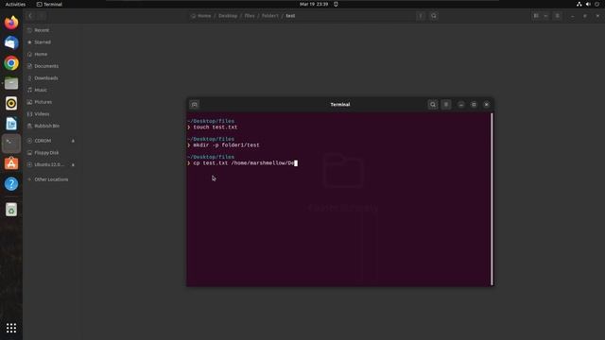Screen dimensions: 605x340
Task: Open the power menu icon in the top bar
Action: pos(596,4)
